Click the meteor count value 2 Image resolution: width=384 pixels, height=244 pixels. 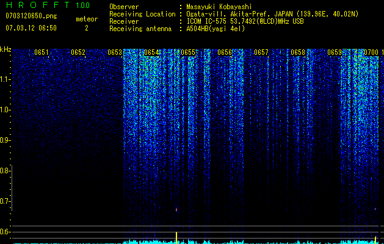pyautogui.click(x=87, y=28)
